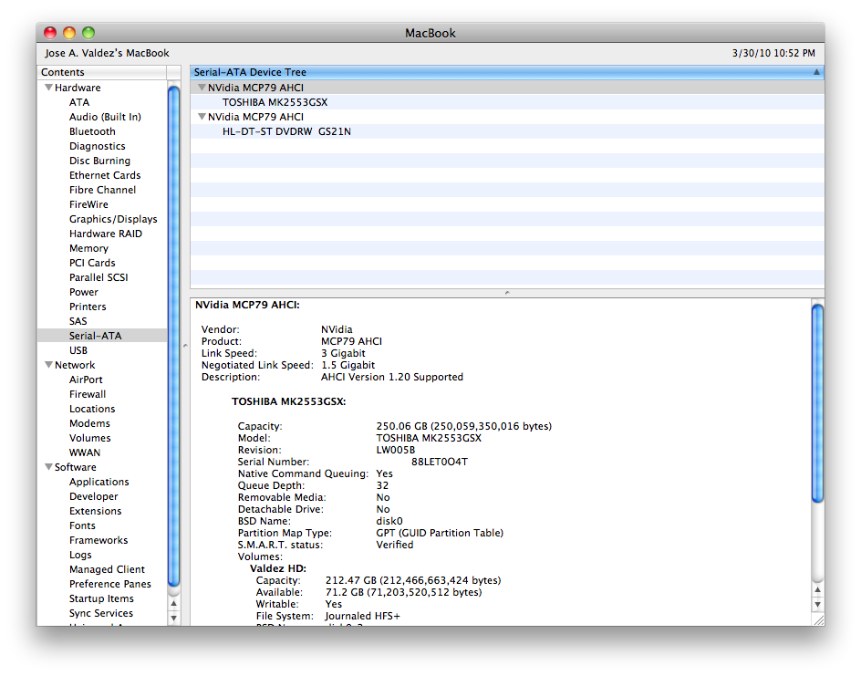
Task: Select Graphics/Displays entry
Action: click(x=113, y=219)
